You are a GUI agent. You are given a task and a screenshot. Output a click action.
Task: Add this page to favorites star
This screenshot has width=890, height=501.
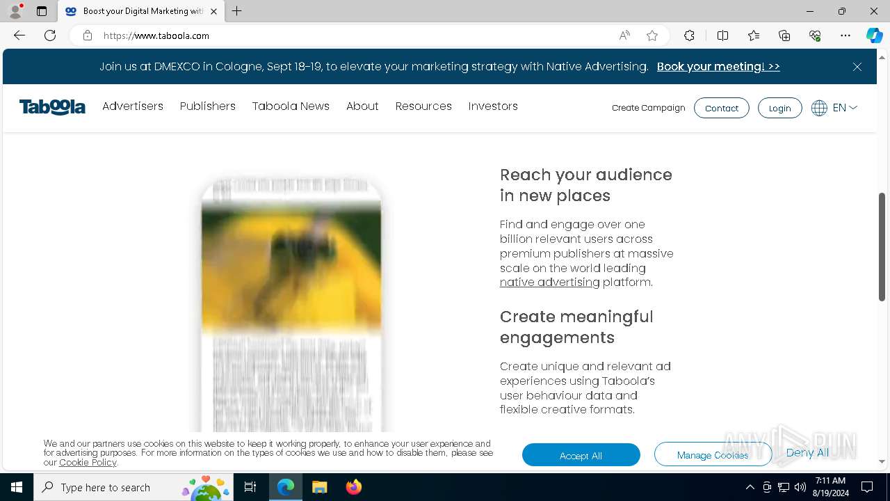click(x=652, y=35)
